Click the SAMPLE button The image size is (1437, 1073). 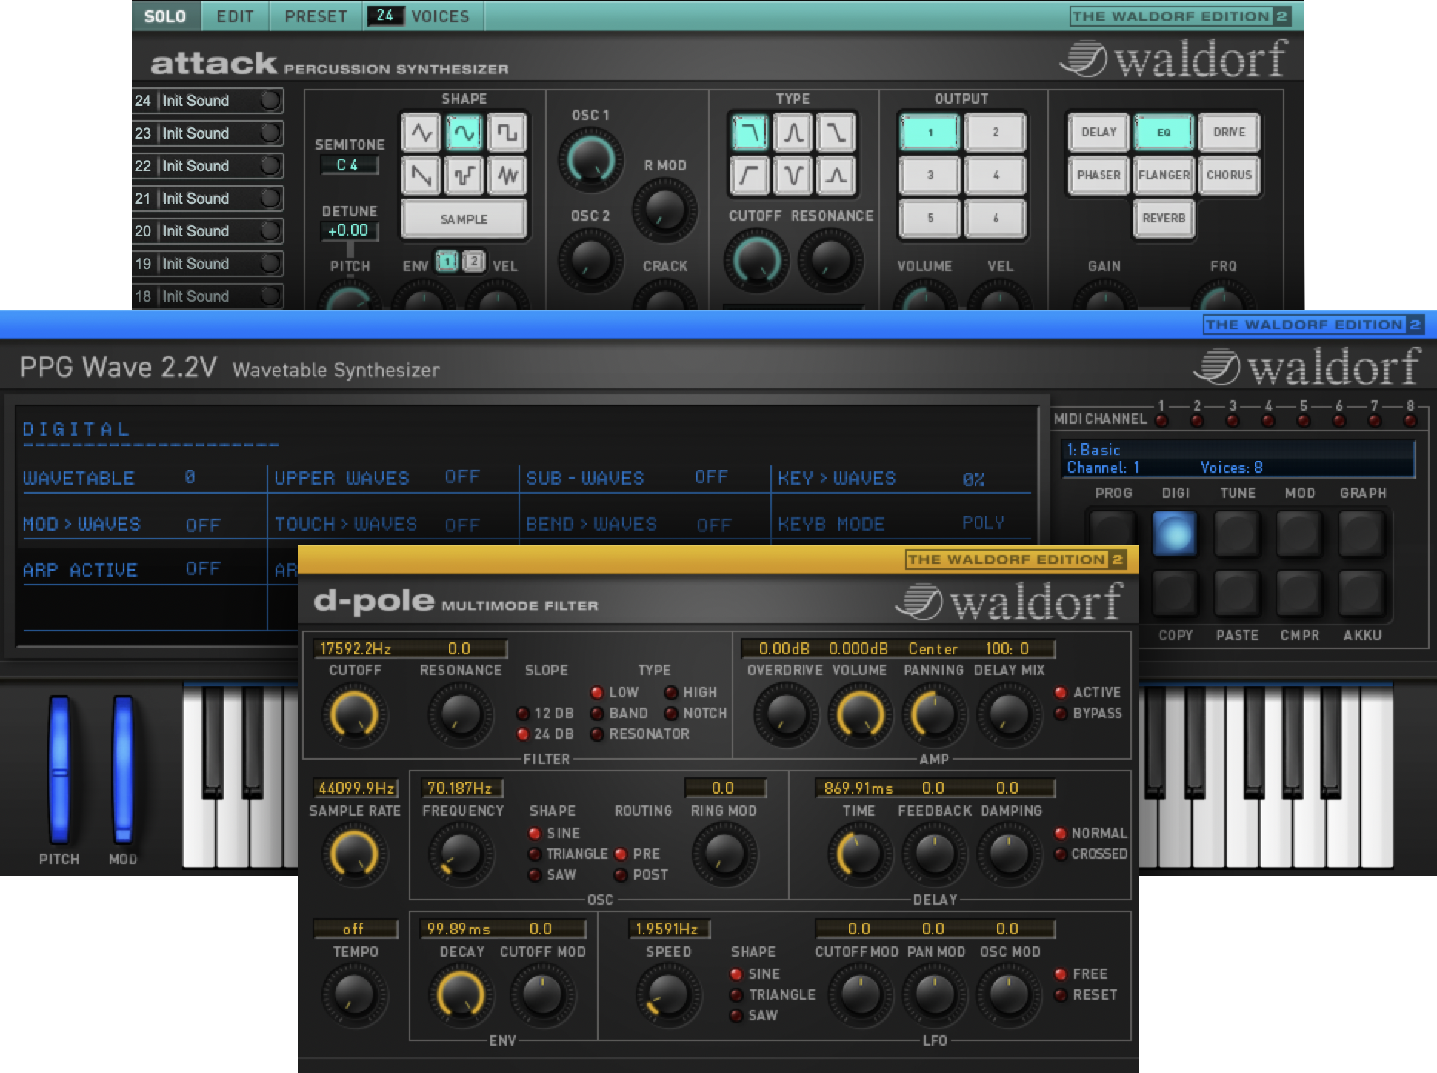click(464, 219)
